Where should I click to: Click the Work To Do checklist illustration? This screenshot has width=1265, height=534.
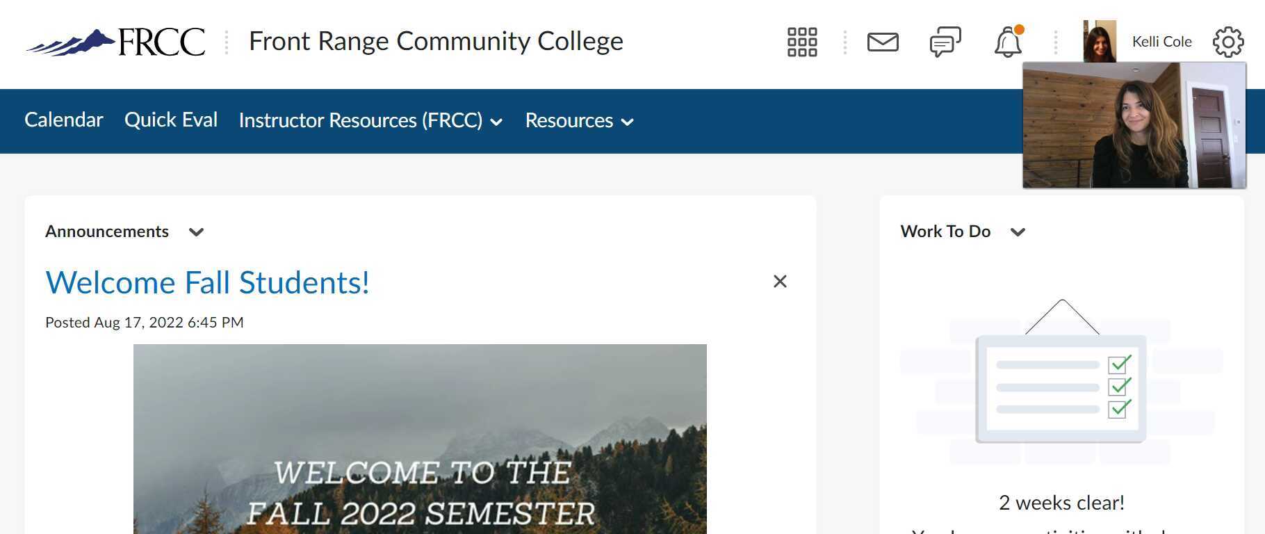tap(1061, 386)
